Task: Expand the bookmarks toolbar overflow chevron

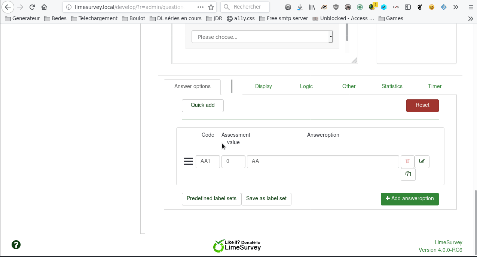Action: (x=471, y=18)
